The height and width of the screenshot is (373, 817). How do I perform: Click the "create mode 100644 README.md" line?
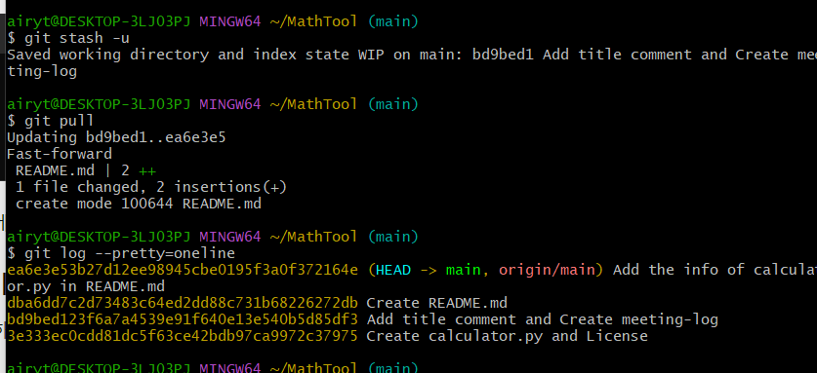point(138,204)
